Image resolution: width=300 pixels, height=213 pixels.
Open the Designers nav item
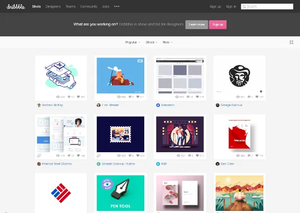click(53, 6)
